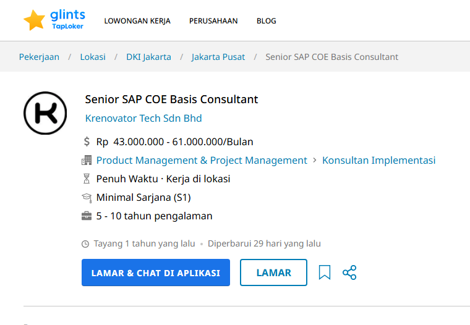Save job with the bookmark icon

click(x=325, y=272)
